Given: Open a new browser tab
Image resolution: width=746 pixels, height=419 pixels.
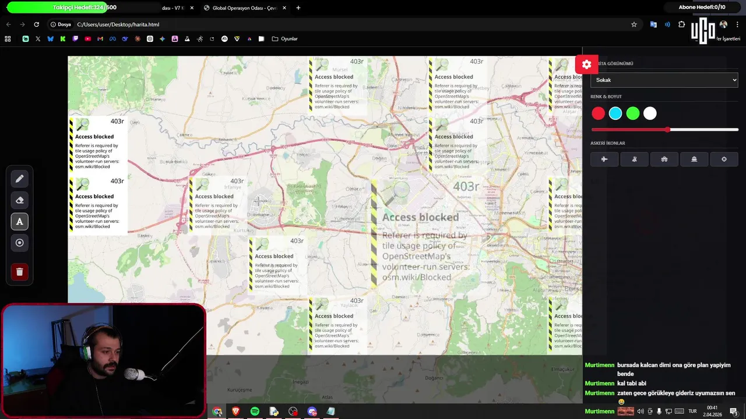Looking at the screenshot, I should click(298, 8).
